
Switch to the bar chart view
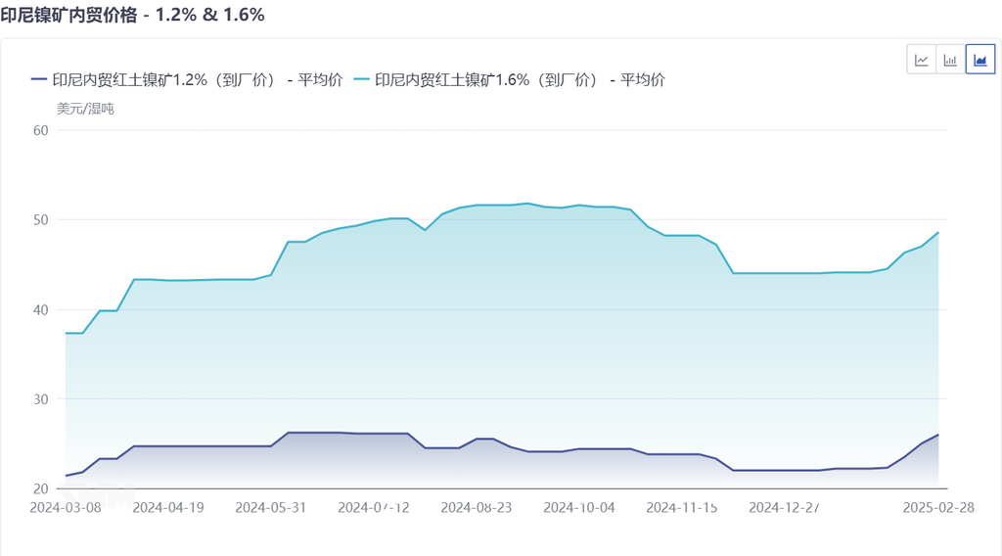tap(950, 60)
